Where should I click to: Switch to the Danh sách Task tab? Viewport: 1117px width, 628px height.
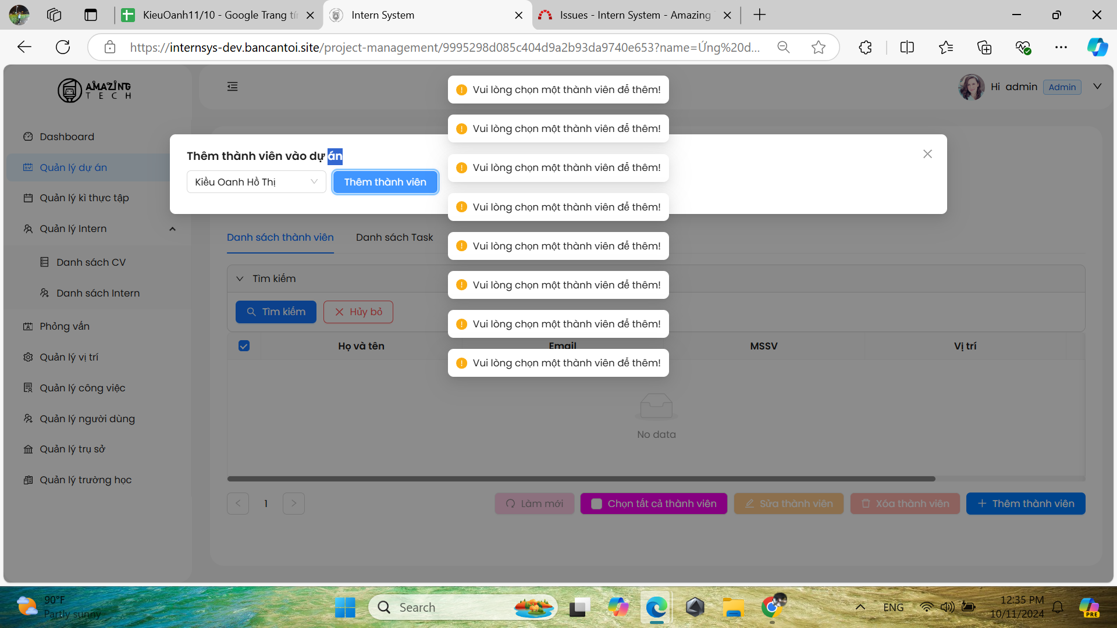394,237
